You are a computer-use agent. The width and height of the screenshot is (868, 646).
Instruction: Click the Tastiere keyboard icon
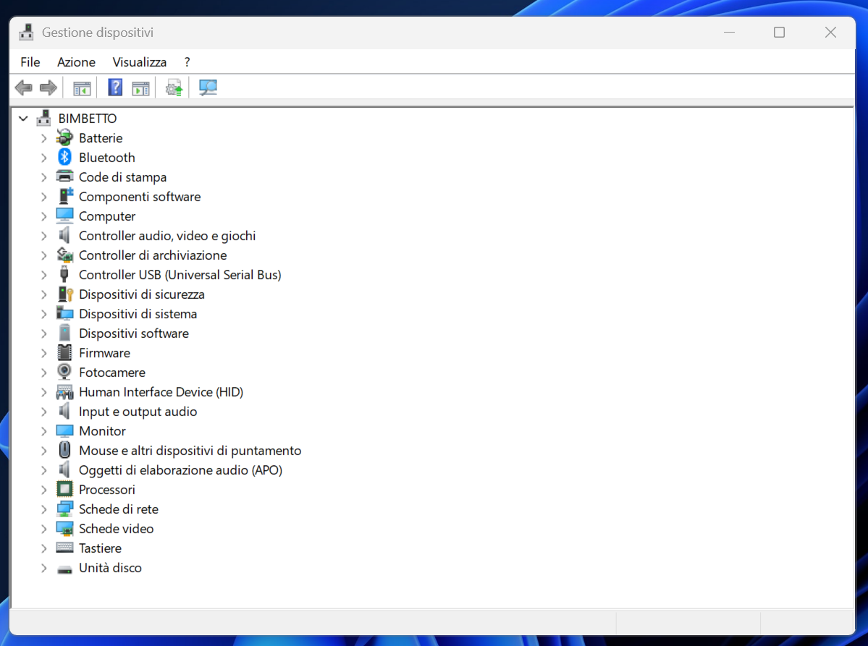tap(64, 548)
